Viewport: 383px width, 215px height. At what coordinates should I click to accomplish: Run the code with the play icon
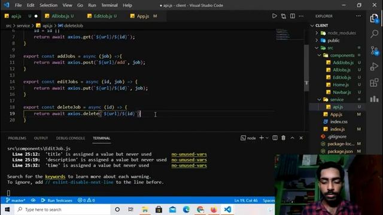tap(274, 16)
